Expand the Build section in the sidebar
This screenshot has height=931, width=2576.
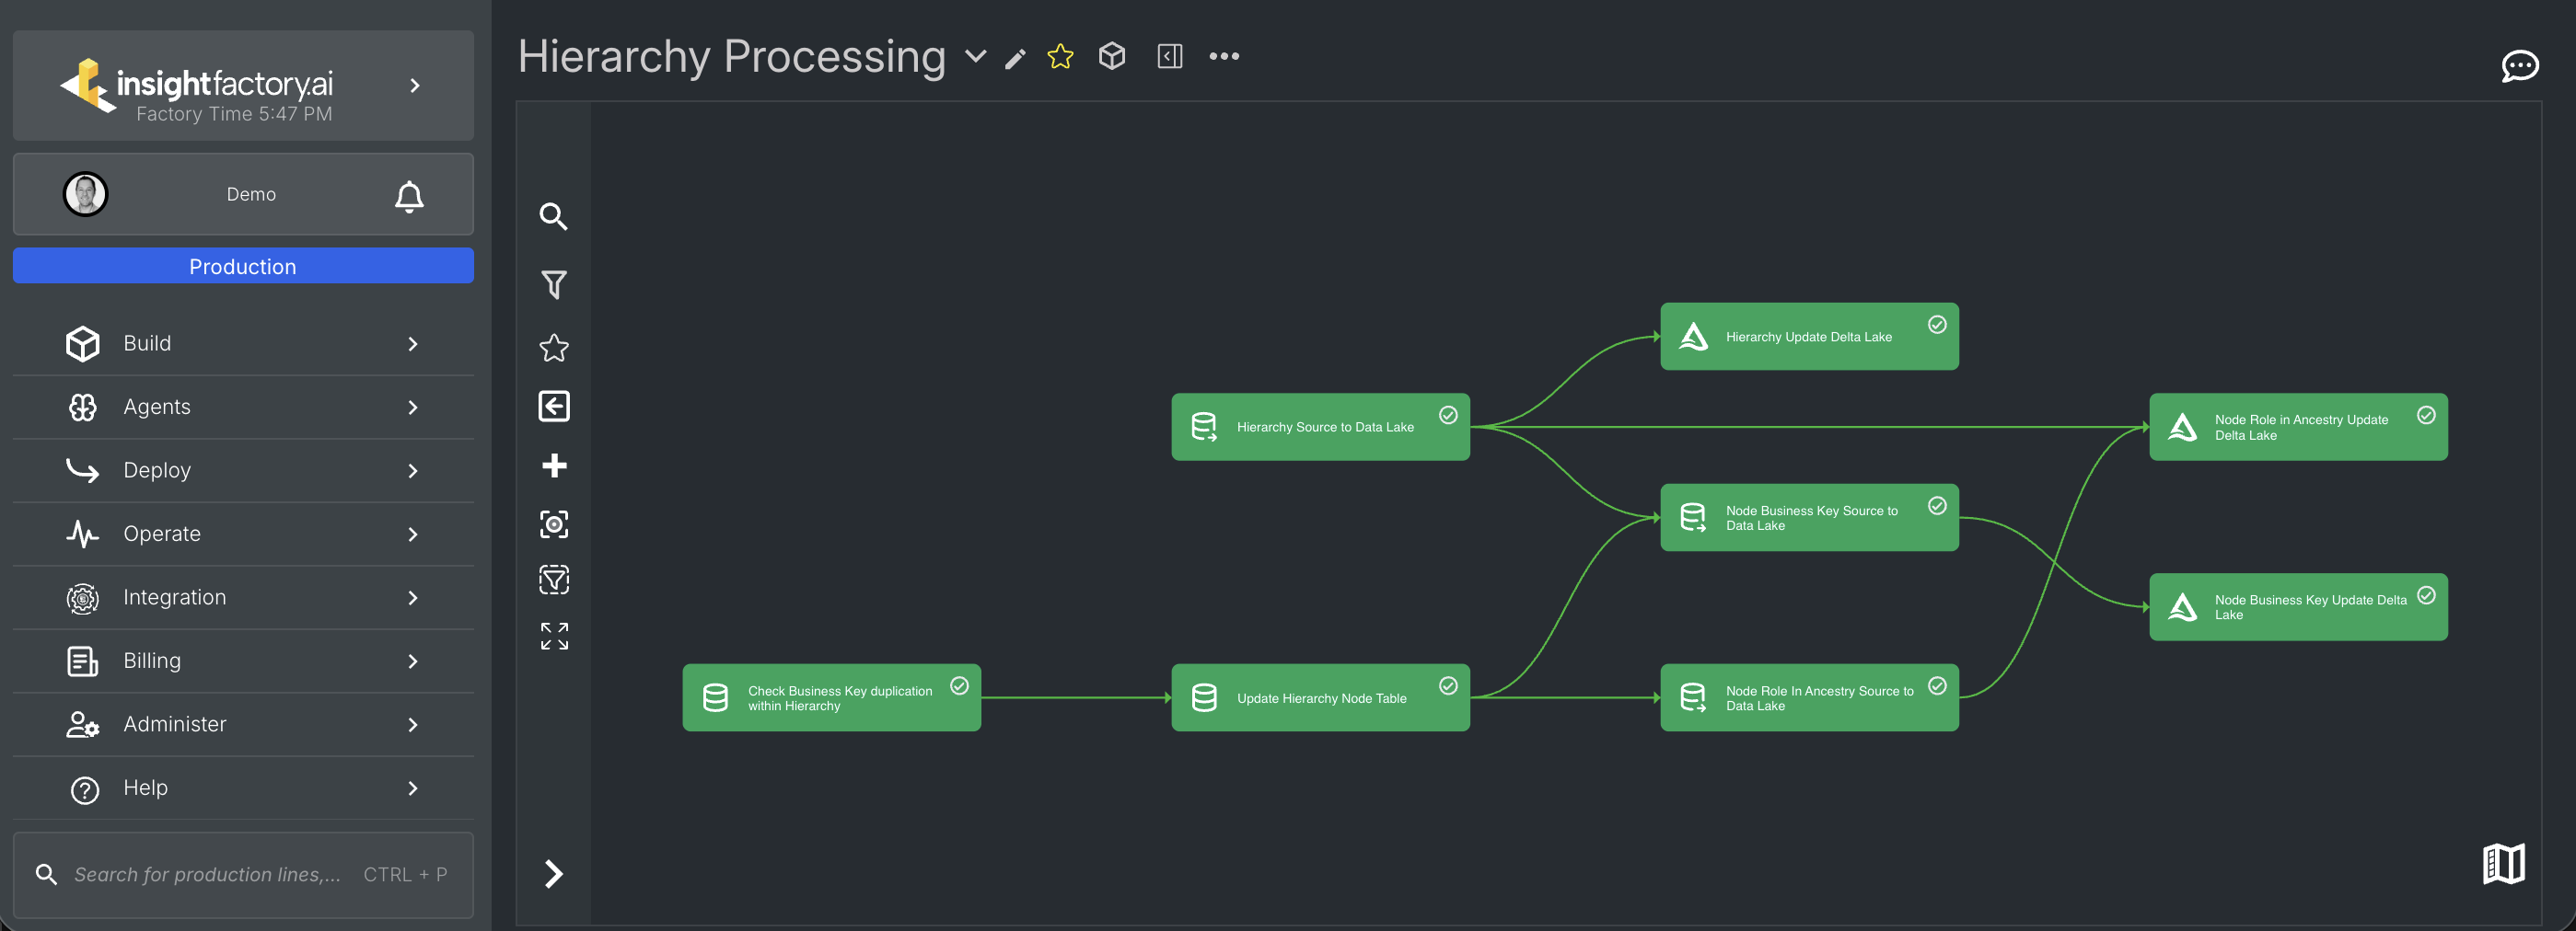click(x=243, y=342)
